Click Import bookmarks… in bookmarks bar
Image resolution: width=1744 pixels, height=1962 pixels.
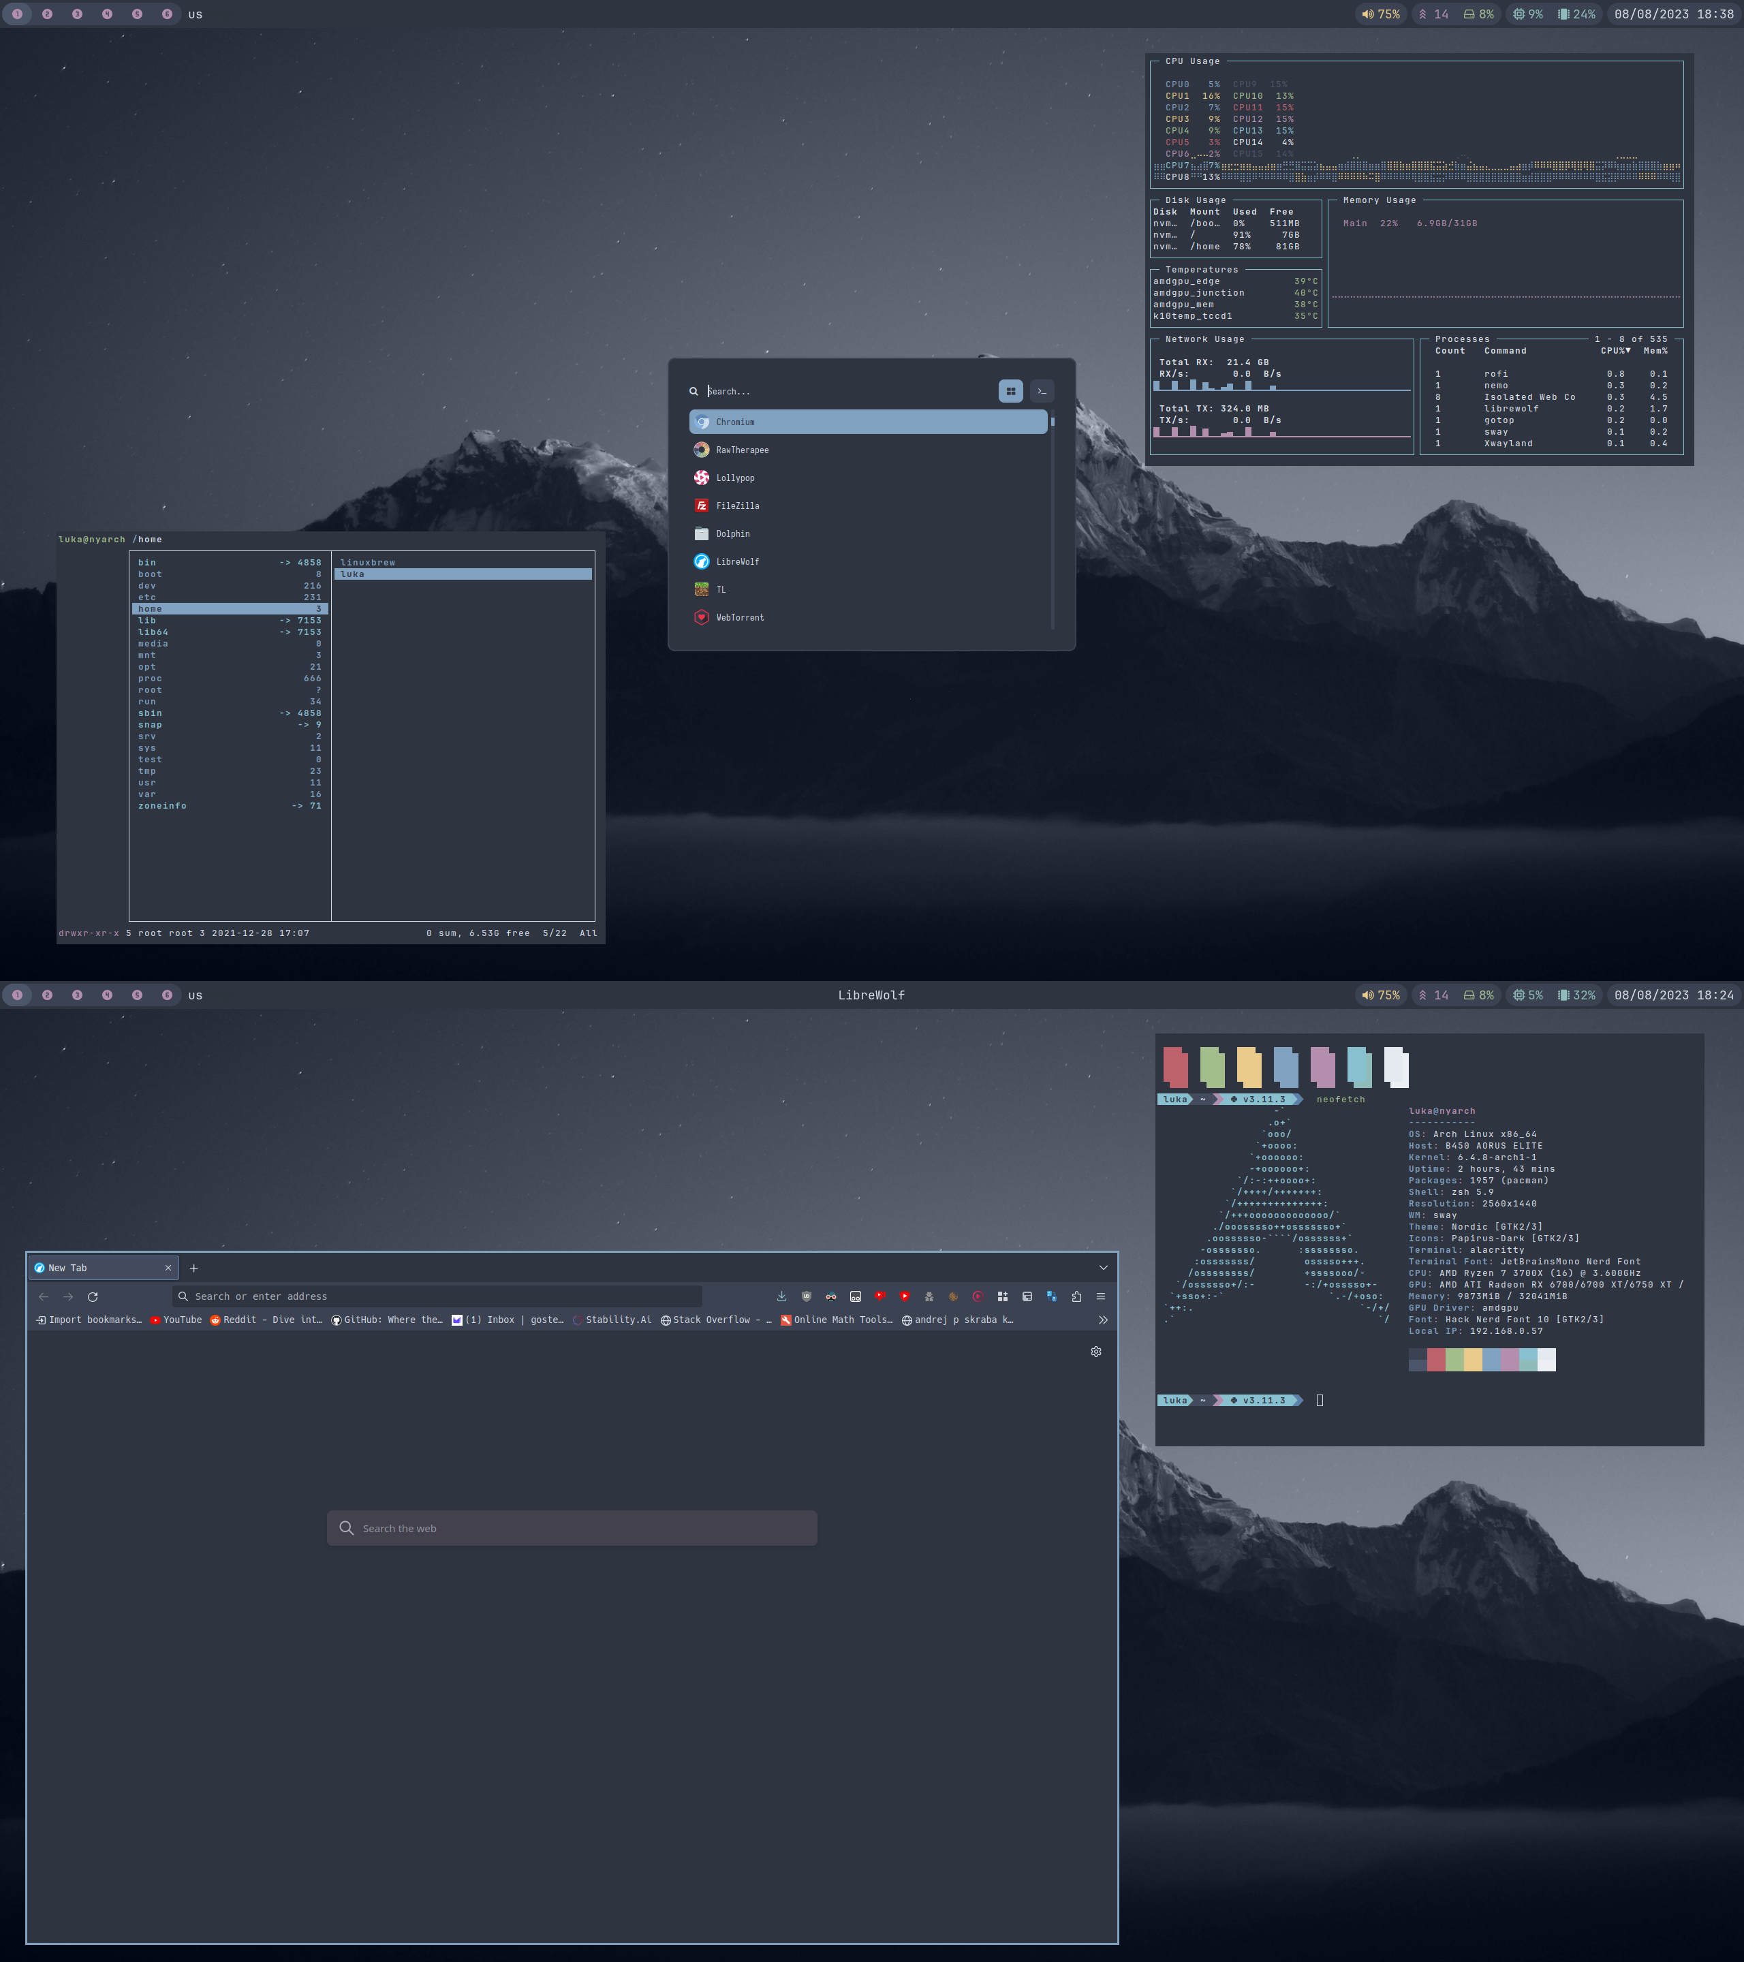click(89, 1320)
